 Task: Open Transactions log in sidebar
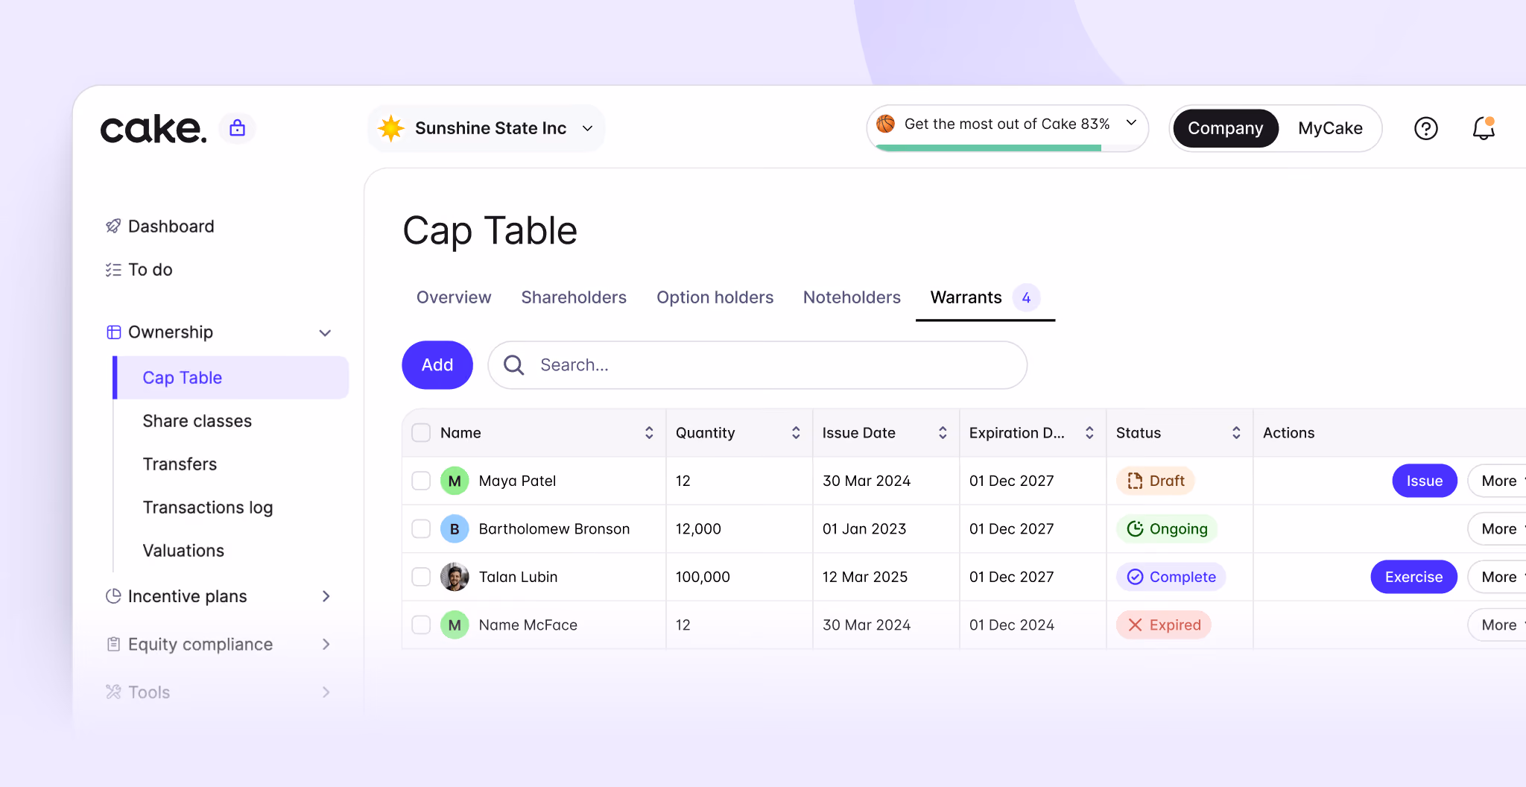207,508
